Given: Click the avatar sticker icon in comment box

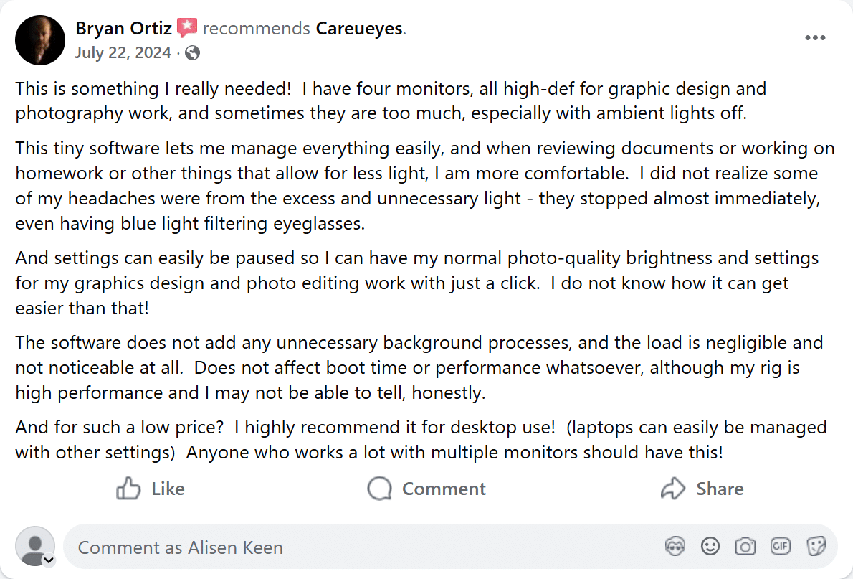Looking at the screenshot, I should pyautogui.click(x=675, y=547).
